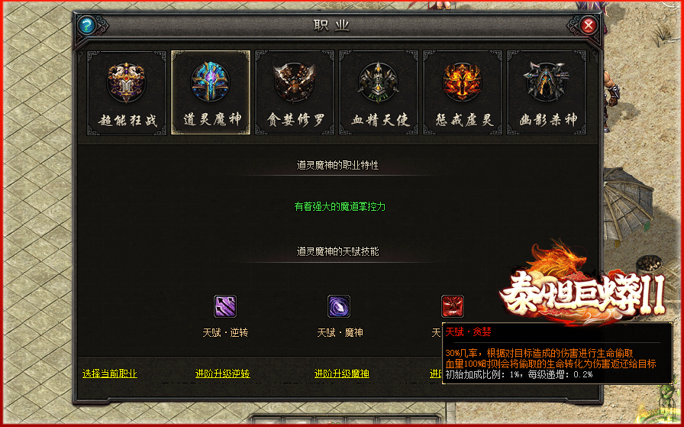Click the 天赋·魔神 purple orb skill icon
This screenshot has height=427, width=684.
[339, 306]
